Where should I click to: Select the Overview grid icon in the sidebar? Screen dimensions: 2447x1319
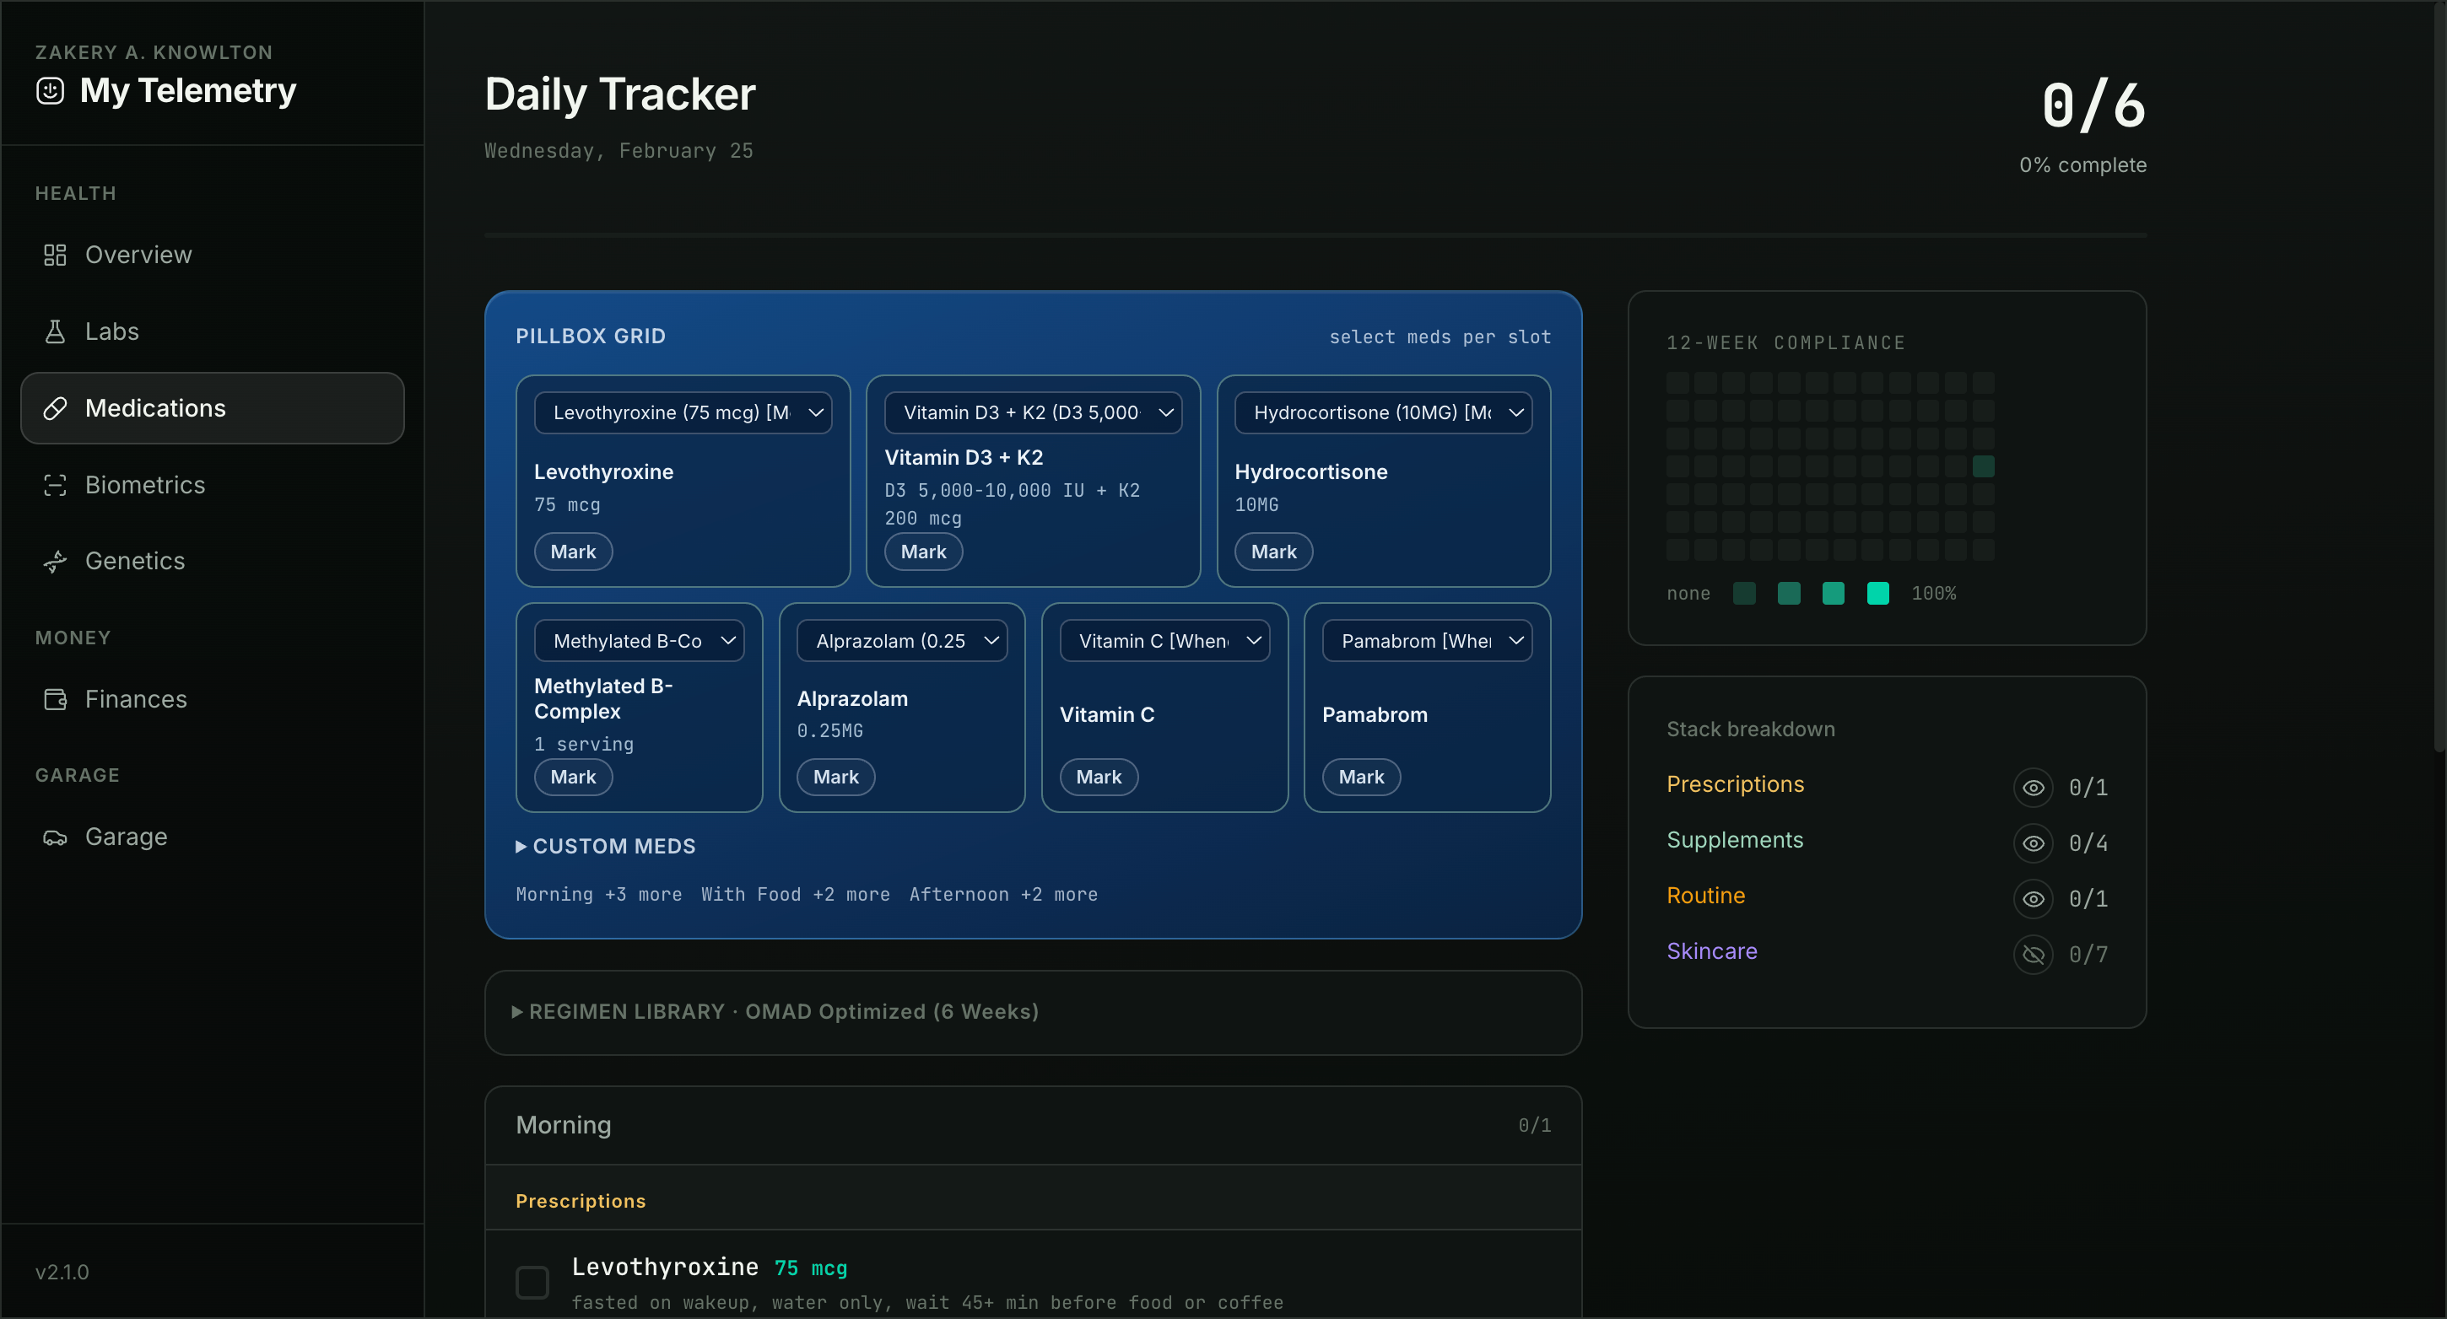point(54,255)
